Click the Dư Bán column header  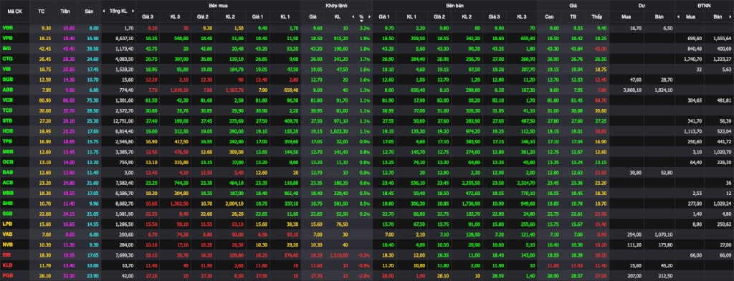659,17
